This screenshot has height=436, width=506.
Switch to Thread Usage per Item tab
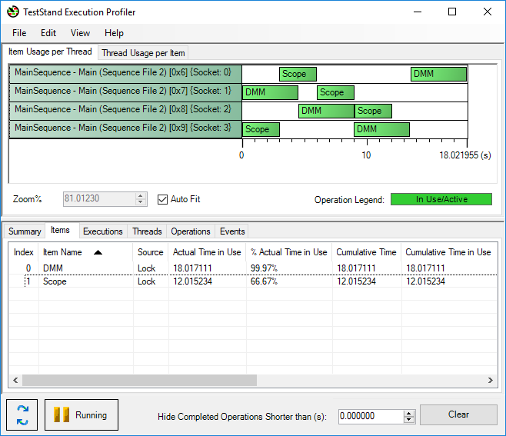[x=143, y=53]
